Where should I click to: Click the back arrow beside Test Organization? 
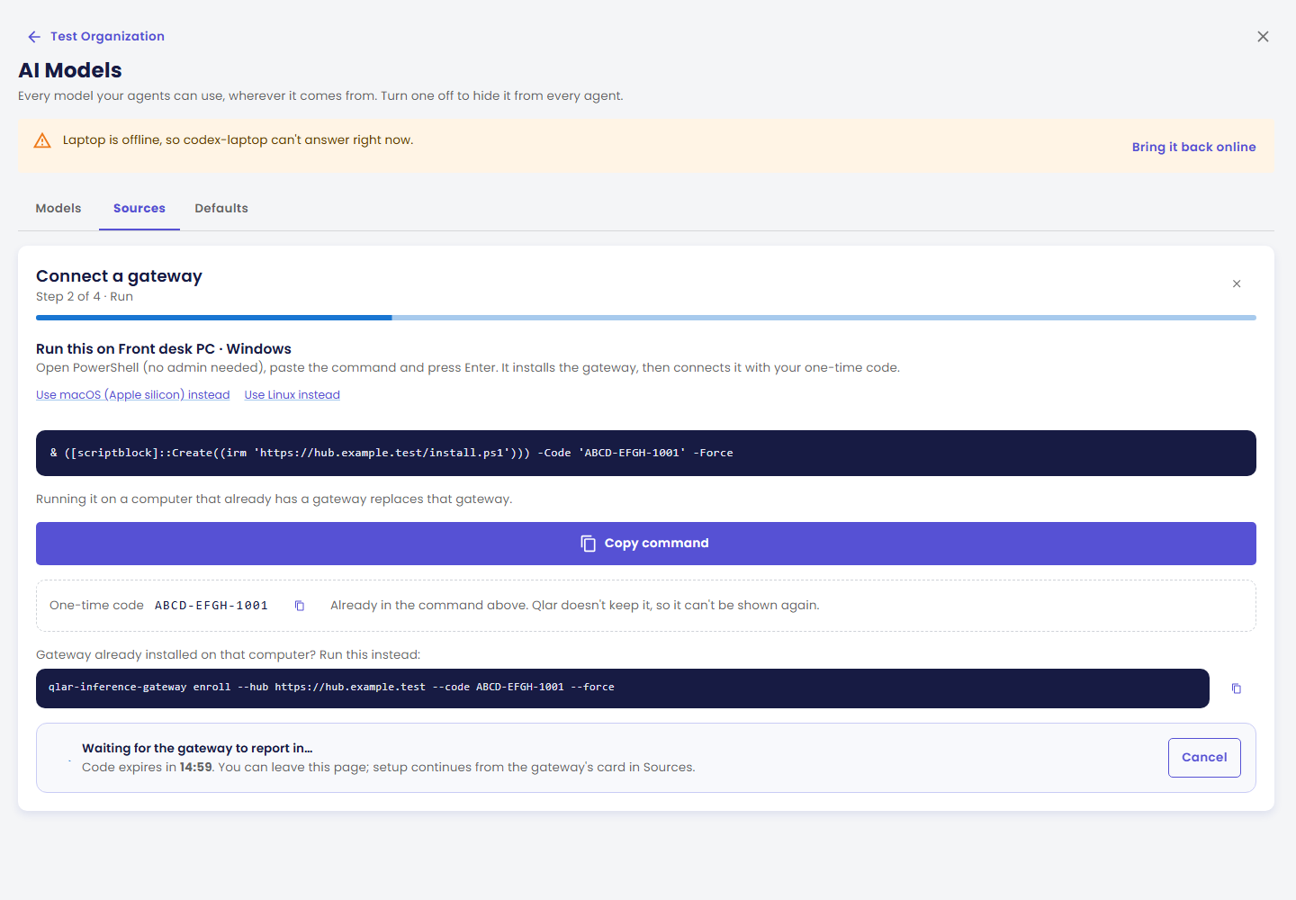tap(34, 37)
